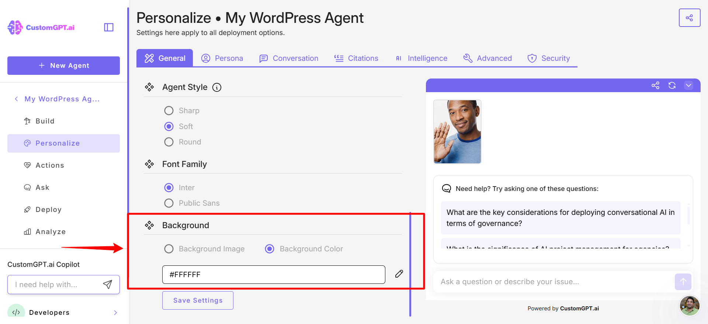Open Personalize in the sidebar
The image size is (708, 324).
point(63,143)
